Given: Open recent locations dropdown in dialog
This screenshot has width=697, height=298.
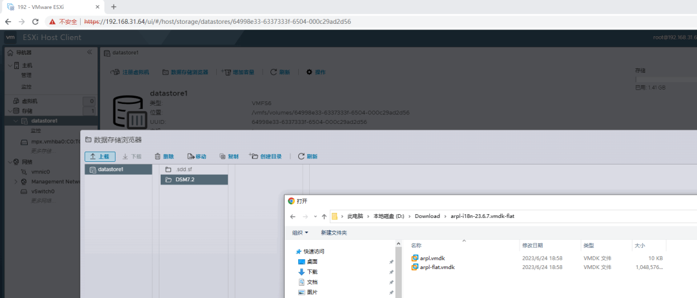Looking at the screenshot, I should tap(315, 216).
